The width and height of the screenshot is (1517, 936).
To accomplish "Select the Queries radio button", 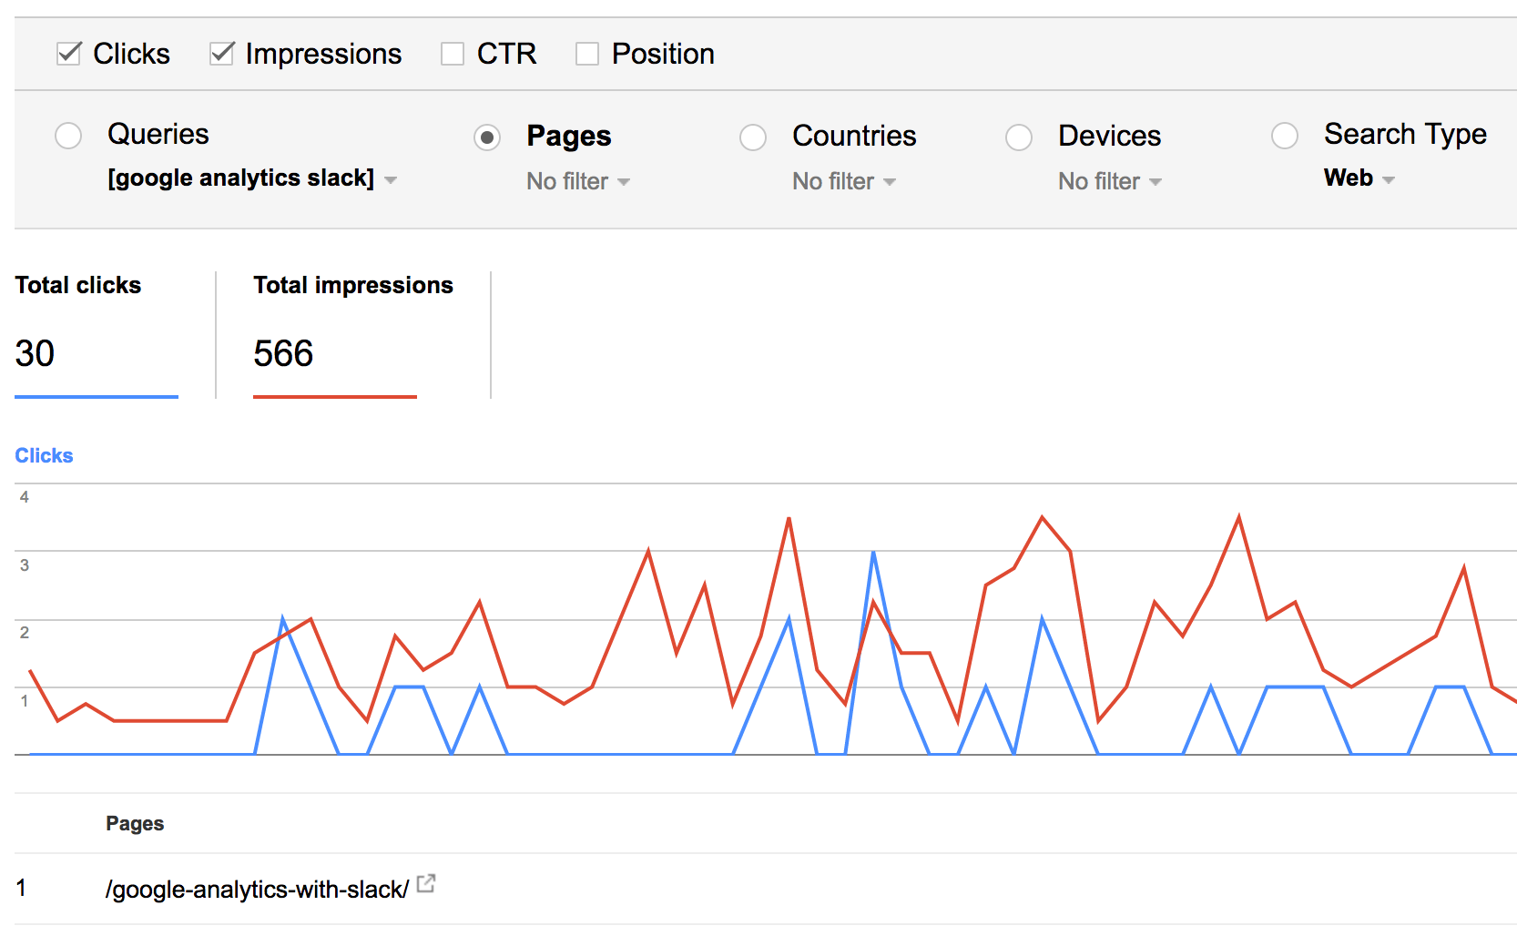I will [68, 136].
